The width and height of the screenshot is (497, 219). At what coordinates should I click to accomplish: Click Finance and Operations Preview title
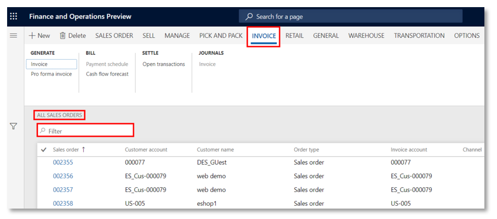[80, 16]
